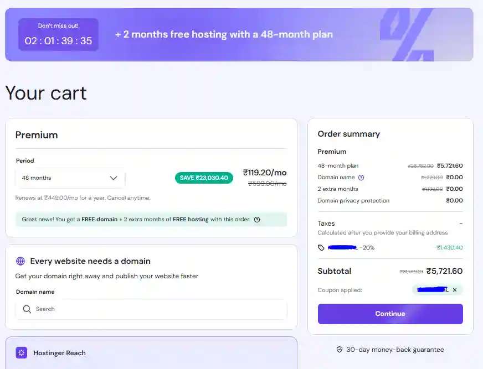Click the info icon after the FREE hosting message
Image resolution: width=483 pixels, height=369 pixels.
click(x=256, y=220)
